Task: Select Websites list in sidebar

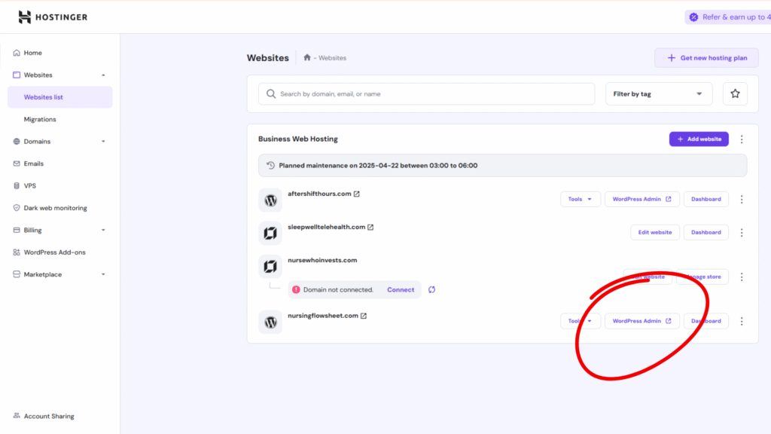Action: click(59, 97)
